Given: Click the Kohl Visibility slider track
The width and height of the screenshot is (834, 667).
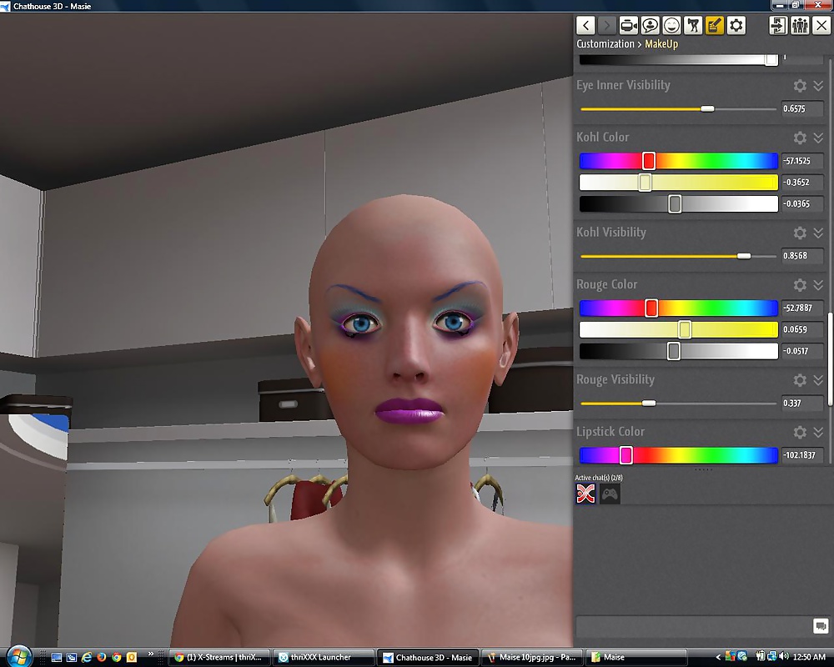Looking at the screenshot, I should (677, 256).
